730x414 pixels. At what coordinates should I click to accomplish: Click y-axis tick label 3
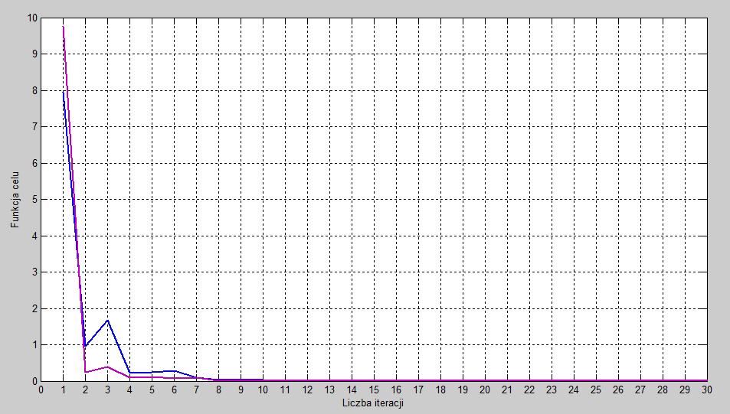(34, 272)
